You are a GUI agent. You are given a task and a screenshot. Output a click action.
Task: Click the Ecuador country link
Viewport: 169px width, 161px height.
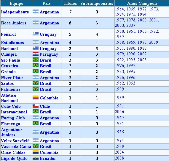click(48, 158)
